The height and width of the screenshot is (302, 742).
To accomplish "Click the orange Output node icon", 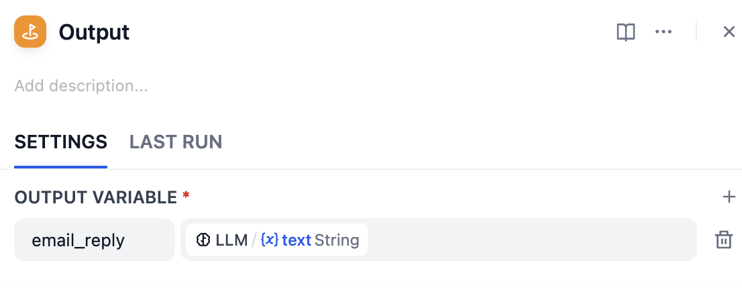I will 30,32.
